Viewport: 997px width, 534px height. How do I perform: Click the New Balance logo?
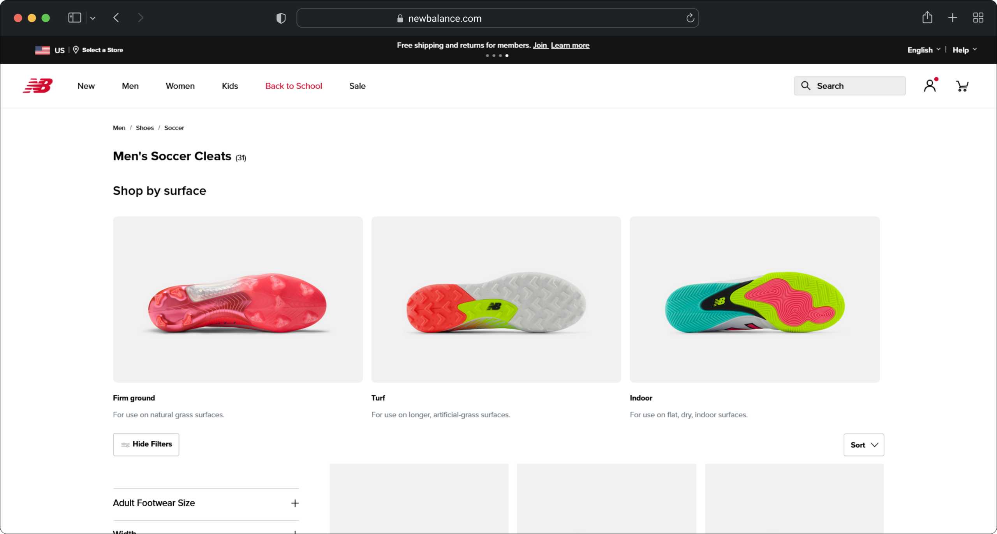click(38, 86)
